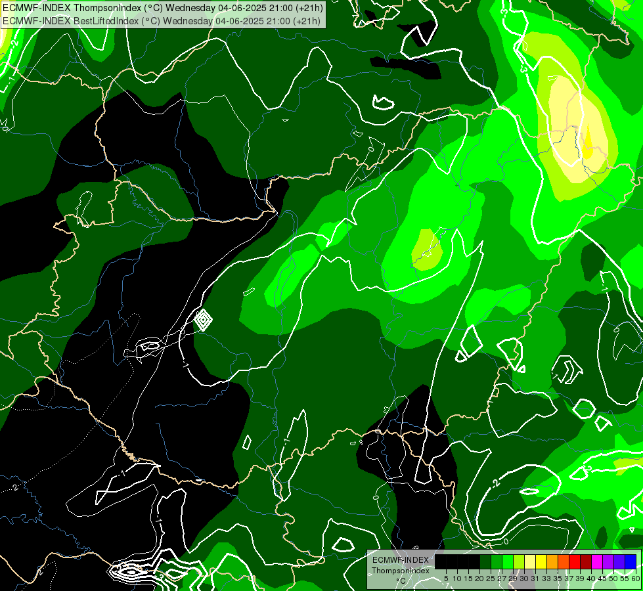
Task: Click the legend scale value 55
Action: [625, 579]
